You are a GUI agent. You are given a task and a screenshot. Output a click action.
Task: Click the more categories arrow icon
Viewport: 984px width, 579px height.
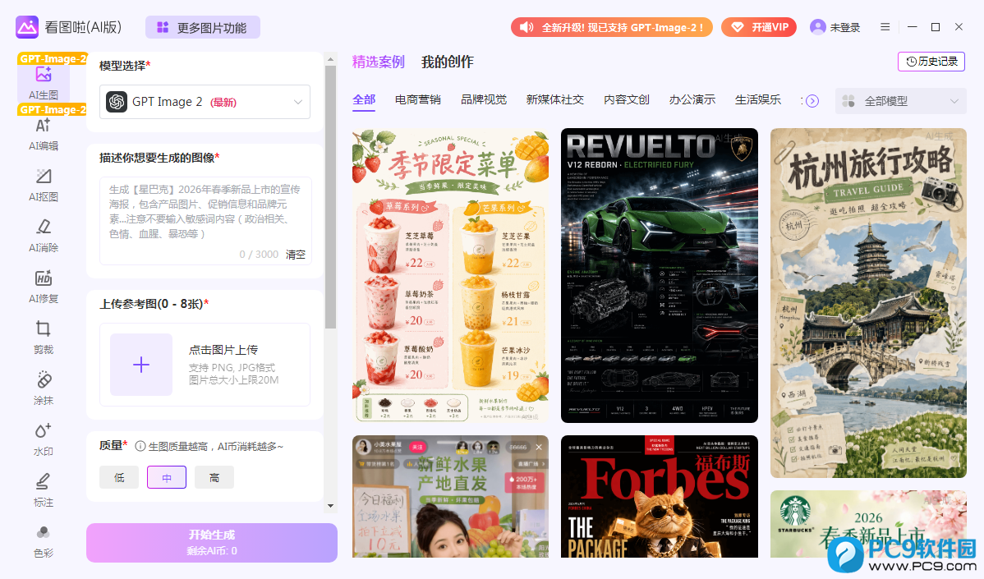[812, 101]
